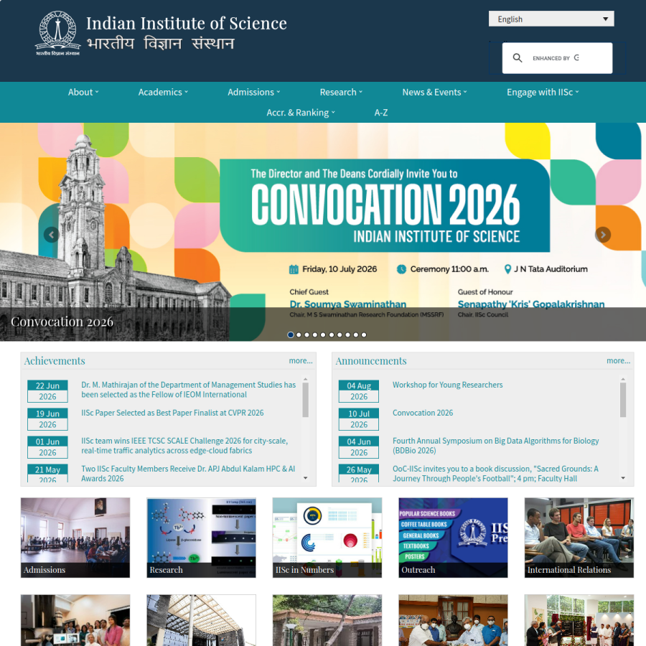Open the A-Z menu item
This screenshot has height=646, width=646.
(381, 113)
